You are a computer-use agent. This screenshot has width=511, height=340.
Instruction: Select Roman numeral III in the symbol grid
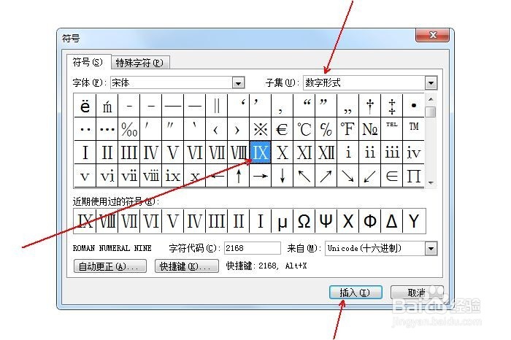coord(129,152)
